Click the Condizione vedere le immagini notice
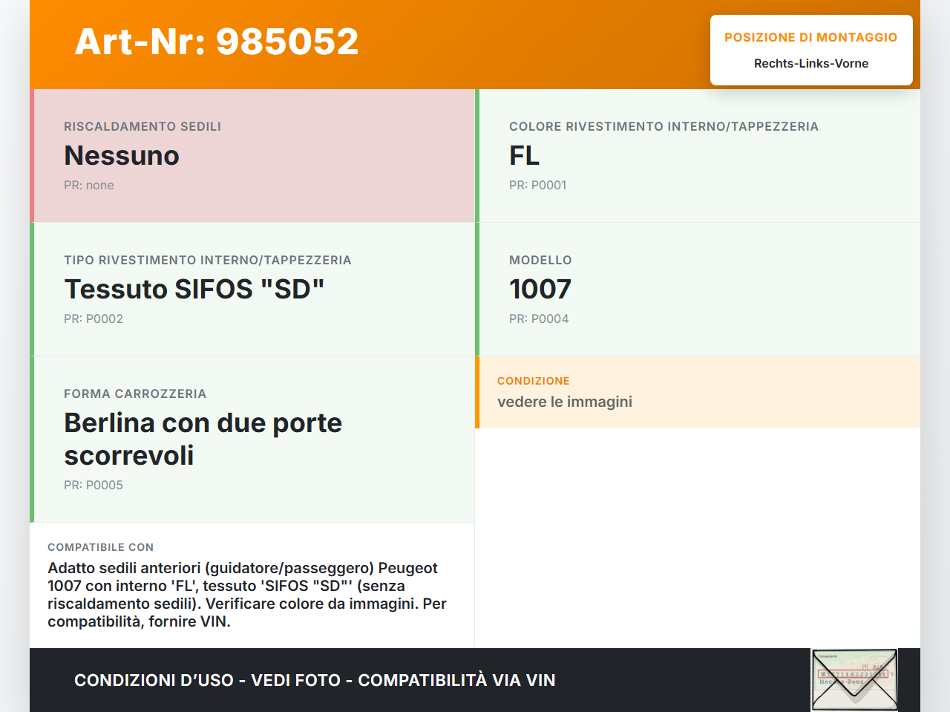Viewport: 950px width, 712px height. 564,402
